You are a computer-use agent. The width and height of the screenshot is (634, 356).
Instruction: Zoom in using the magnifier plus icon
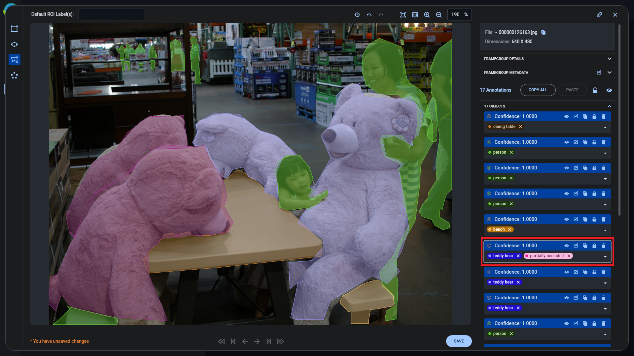click(427, 15)
